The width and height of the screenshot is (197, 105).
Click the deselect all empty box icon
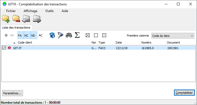(96, 35)
